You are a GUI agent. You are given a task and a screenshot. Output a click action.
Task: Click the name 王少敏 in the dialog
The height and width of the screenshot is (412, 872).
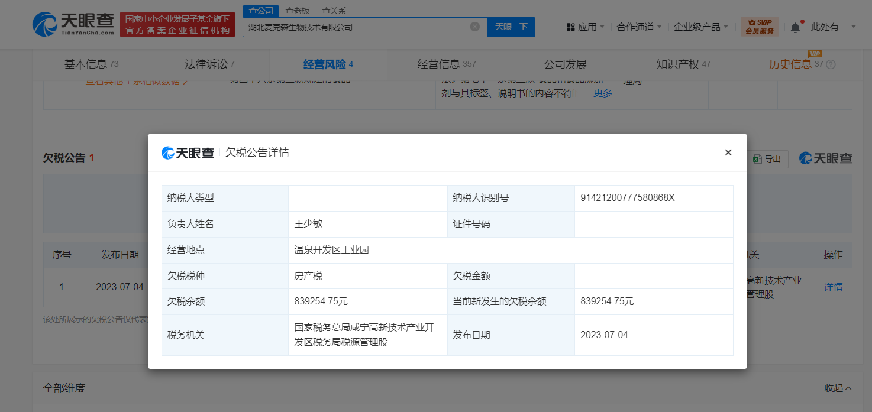pos(308,224)
